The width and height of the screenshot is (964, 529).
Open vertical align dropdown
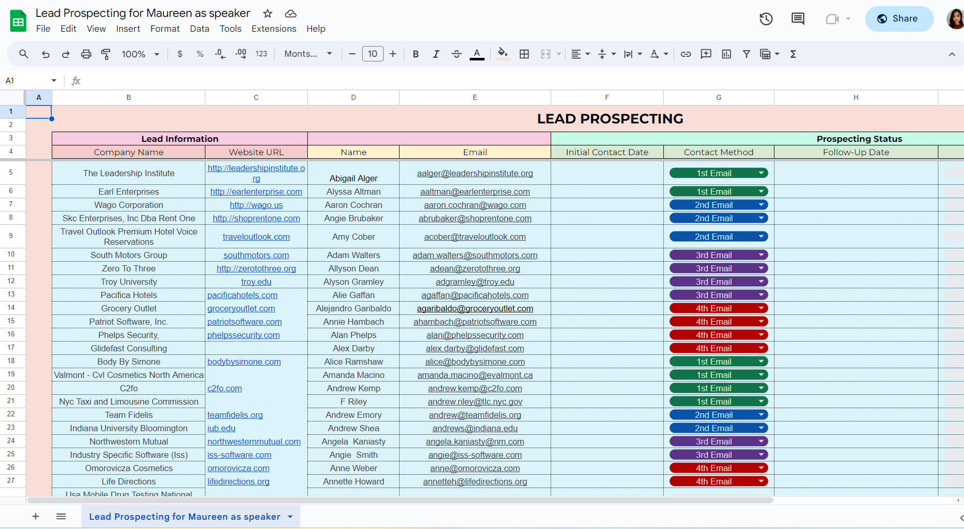606,54
